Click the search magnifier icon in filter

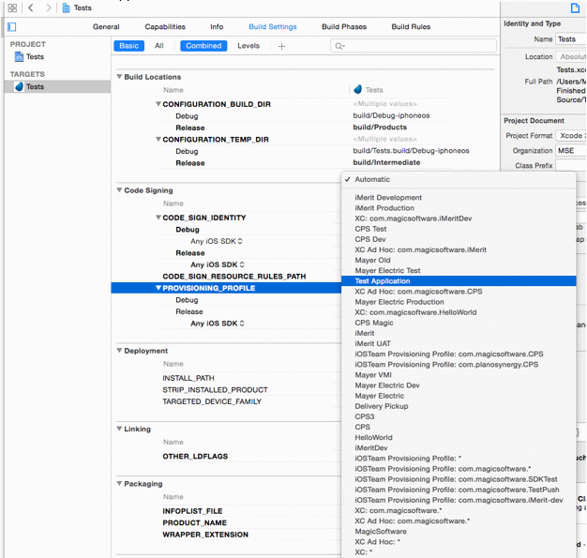click(339, 46)
